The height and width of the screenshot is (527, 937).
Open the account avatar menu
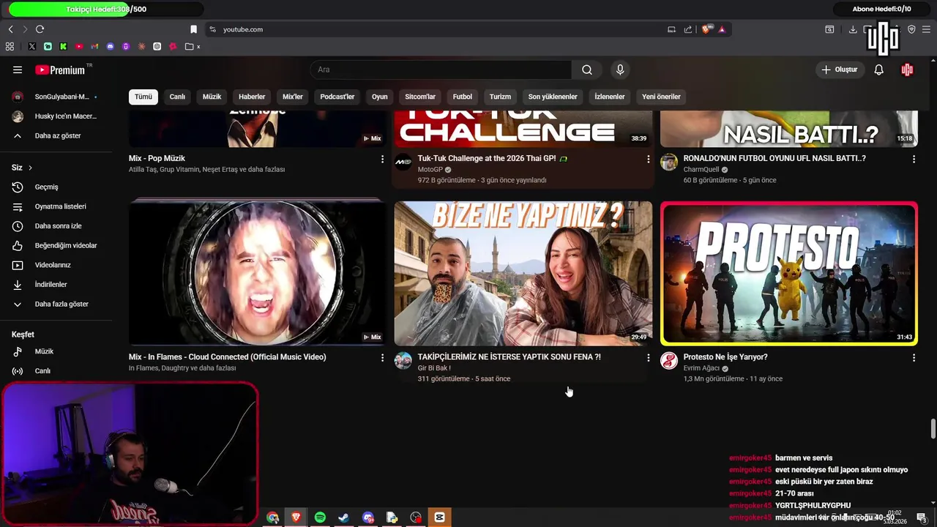pyautogui.click(x=907, y=70)
